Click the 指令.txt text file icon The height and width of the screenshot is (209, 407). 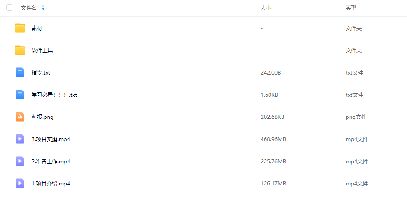click(20, 72)
